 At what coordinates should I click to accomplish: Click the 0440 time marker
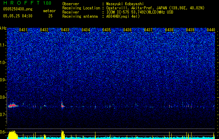(211, 30)
